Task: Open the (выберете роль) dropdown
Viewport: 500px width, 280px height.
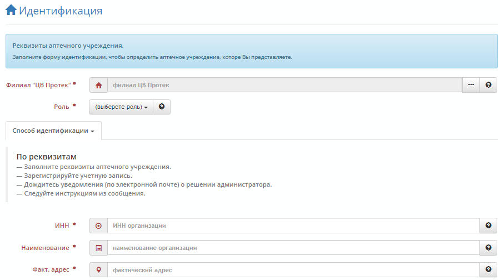Action: click(121, 107)
